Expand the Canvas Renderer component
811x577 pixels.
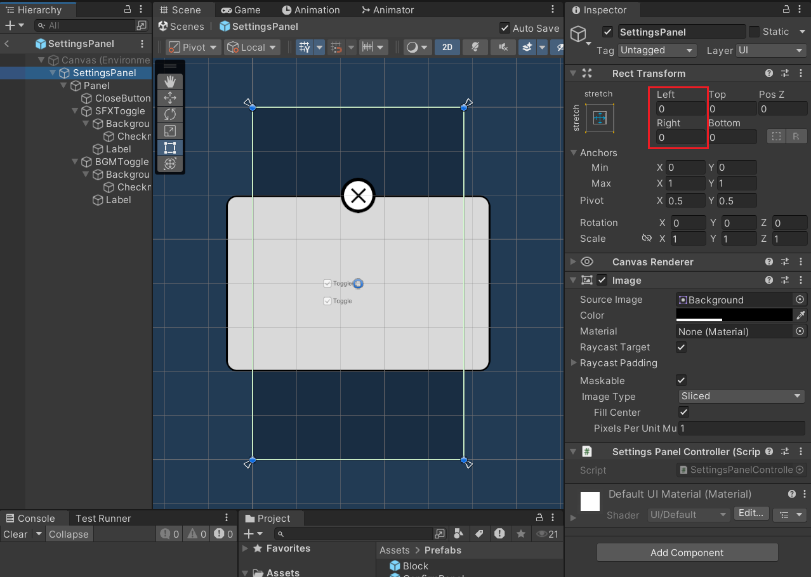click(573, 262)
